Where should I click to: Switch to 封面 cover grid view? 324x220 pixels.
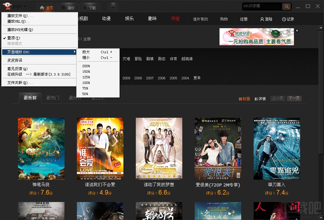244,99
